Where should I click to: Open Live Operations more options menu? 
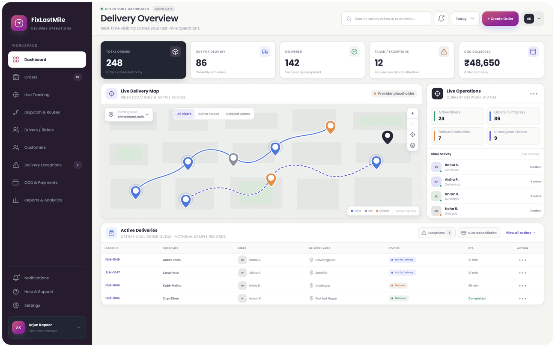pos(534,94)
